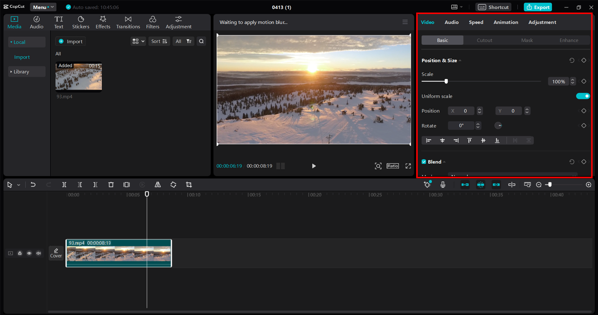The width and height of the screenshot is (598, 315).
Task: Open the Sort dropdown
Action: pos(159,42)
